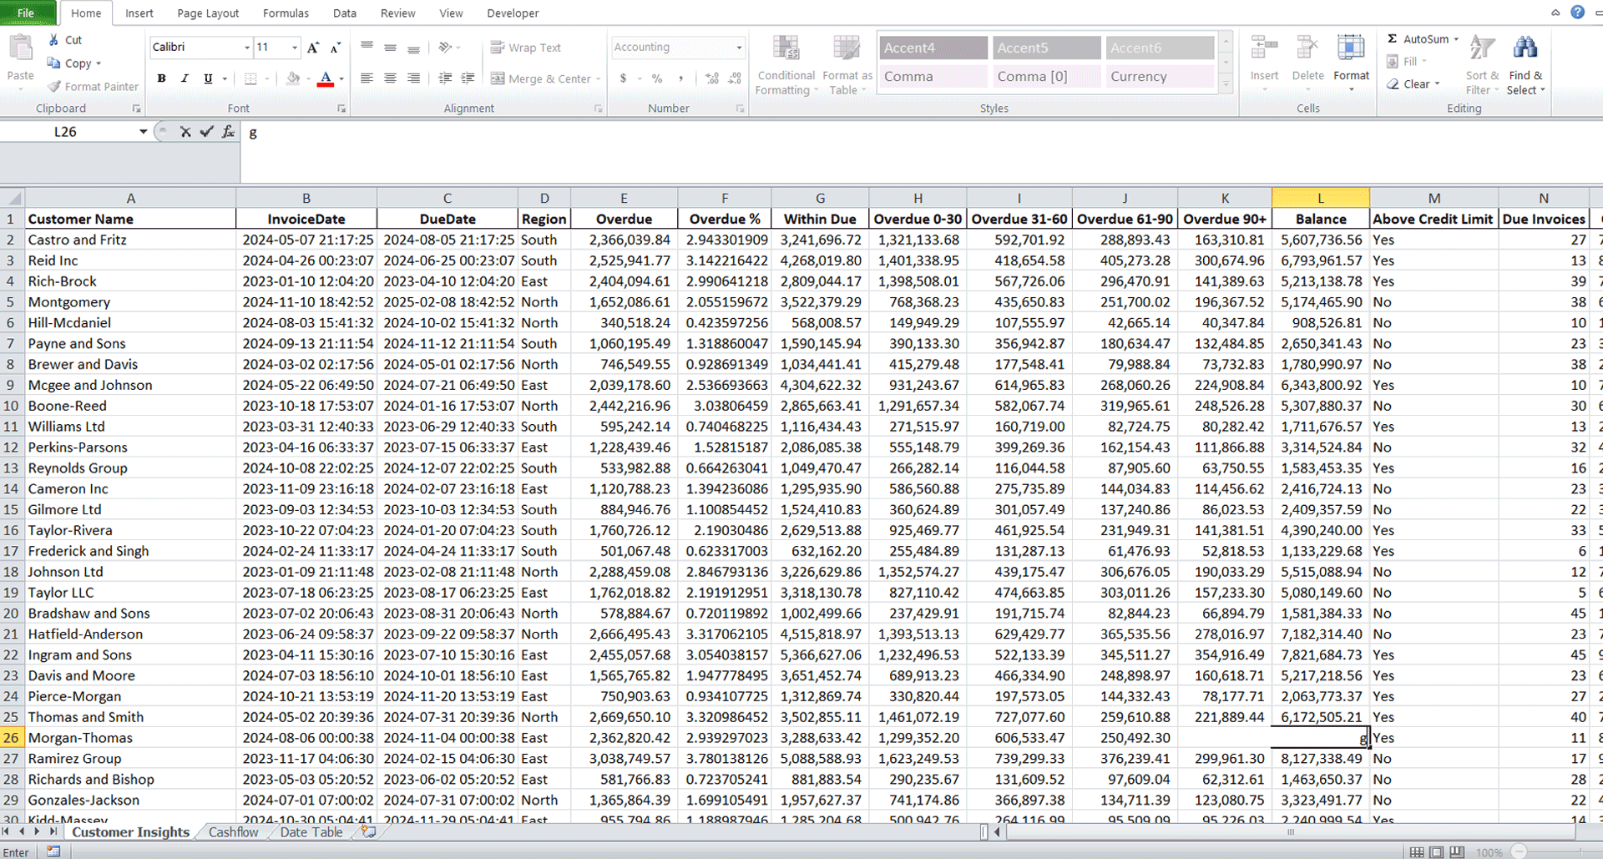Apply the Accent4 cell style
The width and height of the screenshot is (1603, 859).
coord(933,48)
